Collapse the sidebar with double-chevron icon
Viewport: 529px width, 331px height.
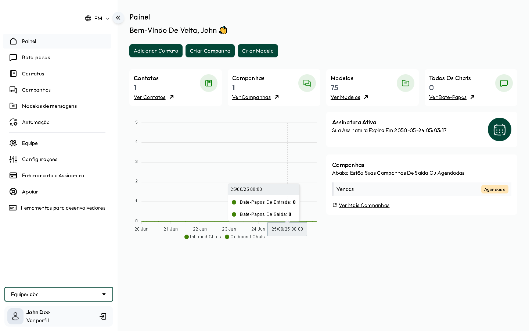click(118, 18)
